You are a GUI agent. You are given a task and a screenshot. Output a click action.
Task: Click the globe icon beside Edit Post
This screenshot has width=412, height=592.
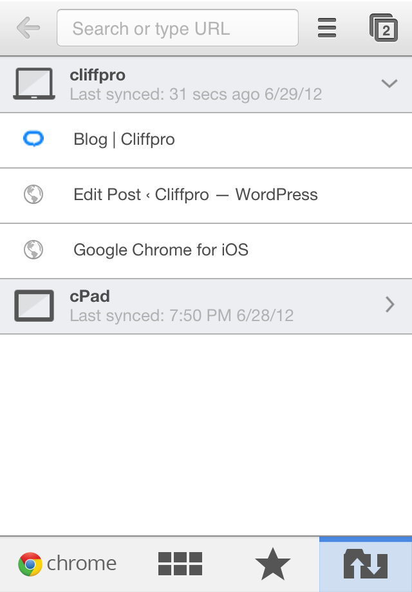(33, 194)
